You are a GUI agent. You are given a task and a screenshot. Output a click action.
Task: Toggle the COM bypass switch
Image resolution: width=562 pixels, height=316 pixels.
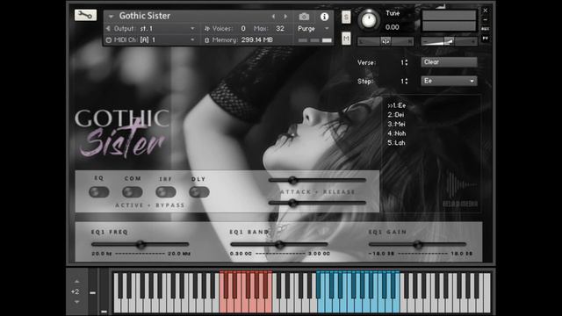[x=133, y=192]
